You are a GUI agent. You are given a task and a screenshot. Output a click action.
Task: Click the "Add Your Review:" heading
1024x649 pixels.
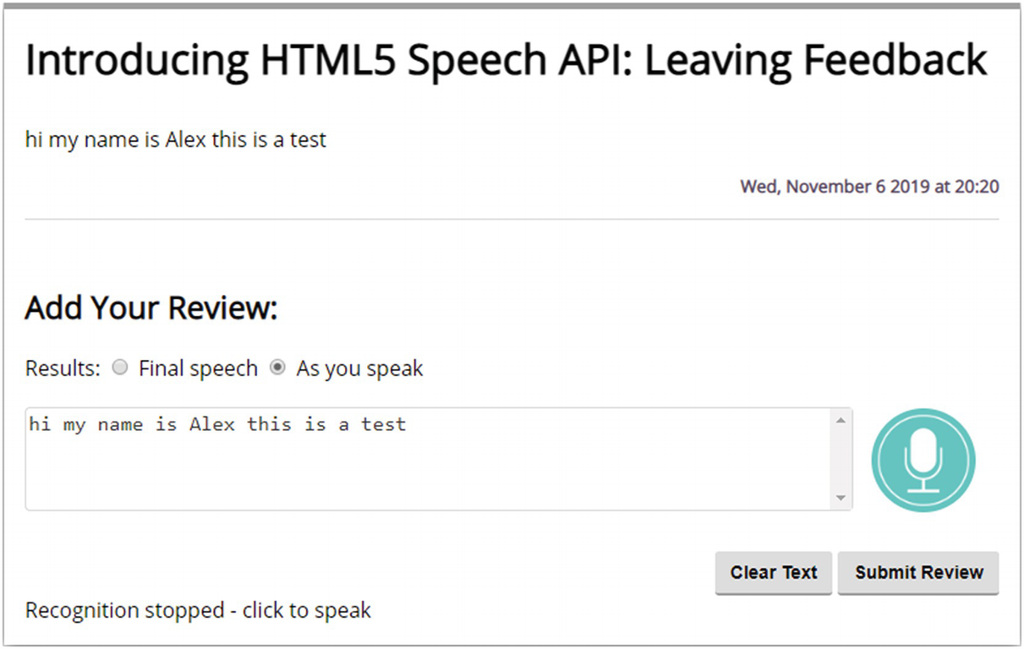click(151, 308)
